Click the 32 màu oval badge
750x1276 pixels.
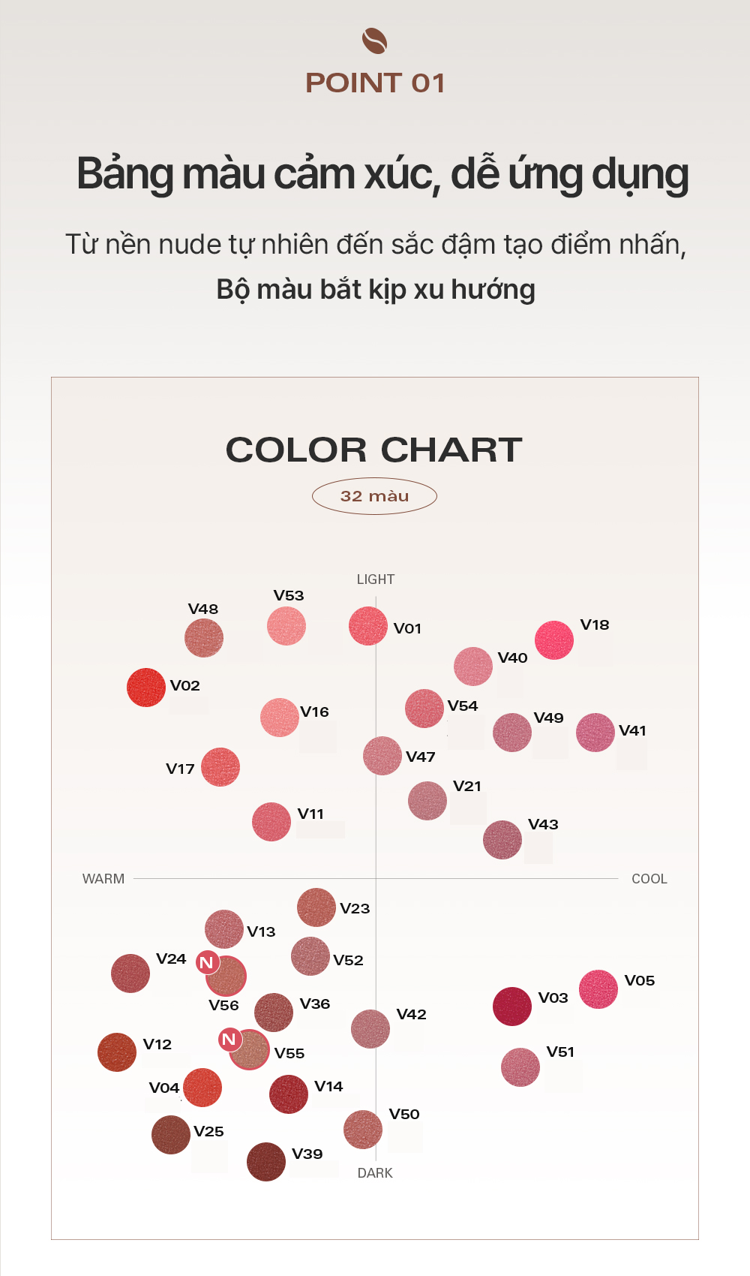point(374,496)
